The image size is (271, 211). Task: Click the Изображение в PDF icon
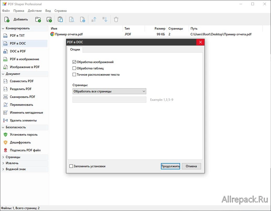point(6,67)
